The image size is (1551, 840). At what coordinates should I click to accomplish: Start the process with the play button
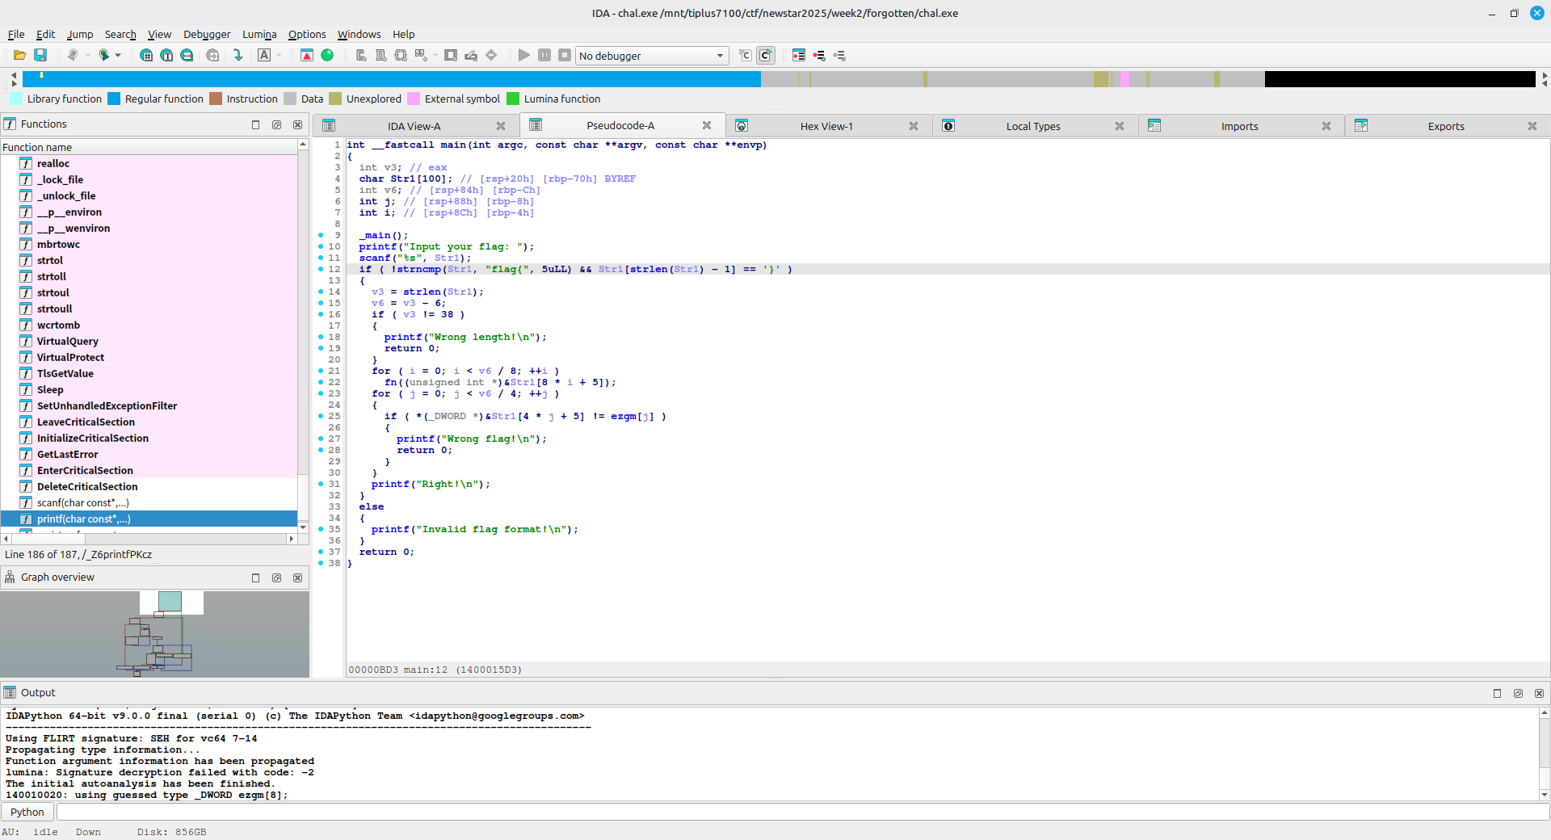tap(524, 56)
